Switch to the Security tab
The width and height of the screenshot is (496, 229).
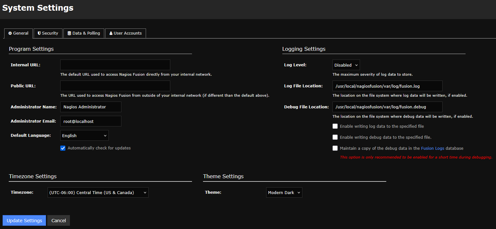[x=48, y=33]
